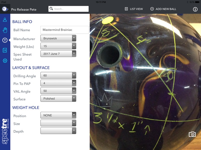
Task: Click the Pro Release Pete title
Action: [24, 10]
